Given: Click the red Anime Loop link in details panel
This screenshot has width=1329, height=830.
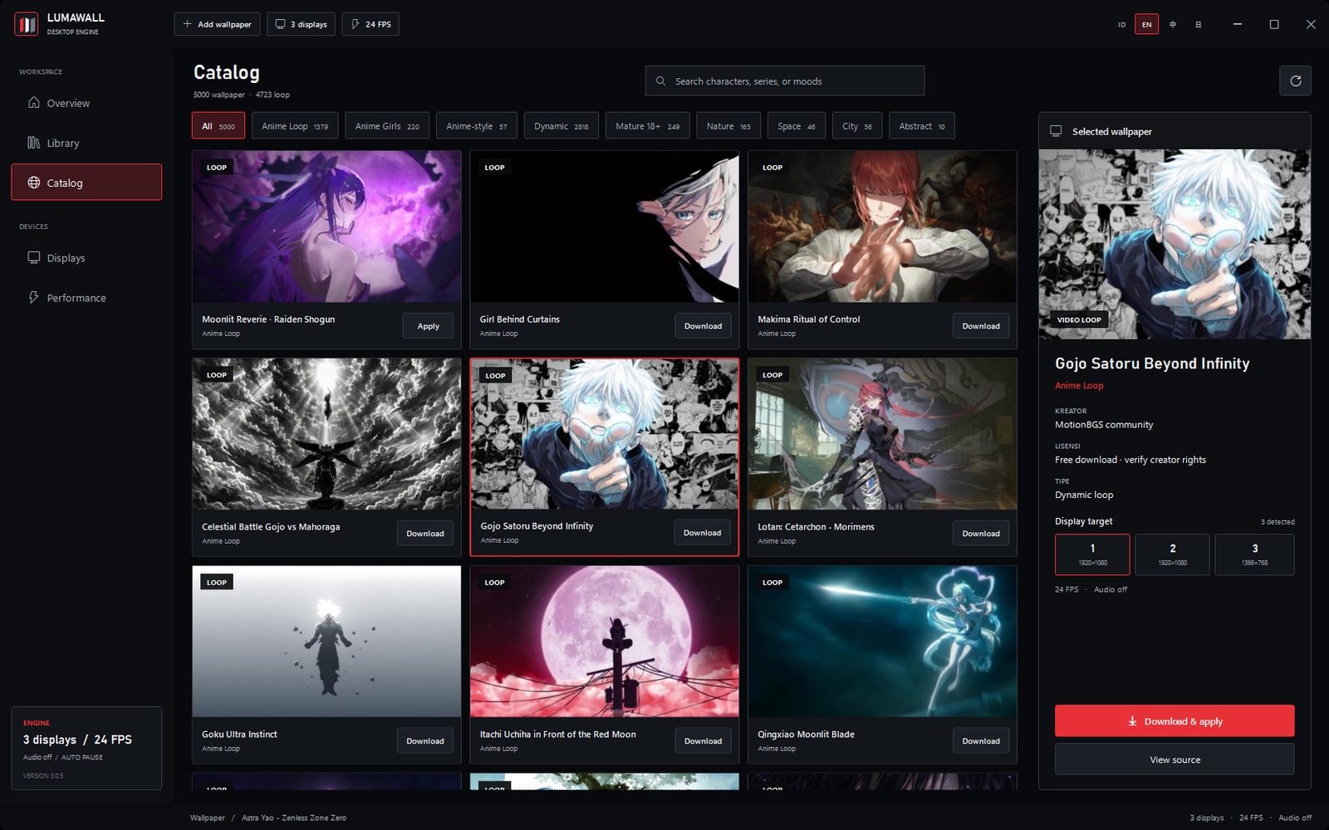Looking at the screenshot, I should click(x=1079, y=385).
